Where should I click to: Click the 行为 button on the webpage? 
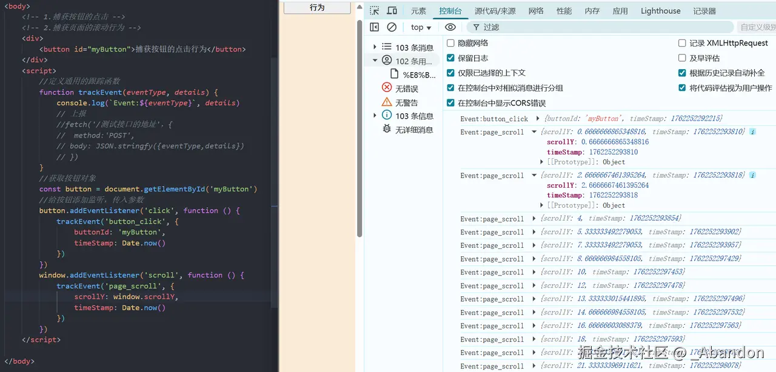(x=317, y=7)
